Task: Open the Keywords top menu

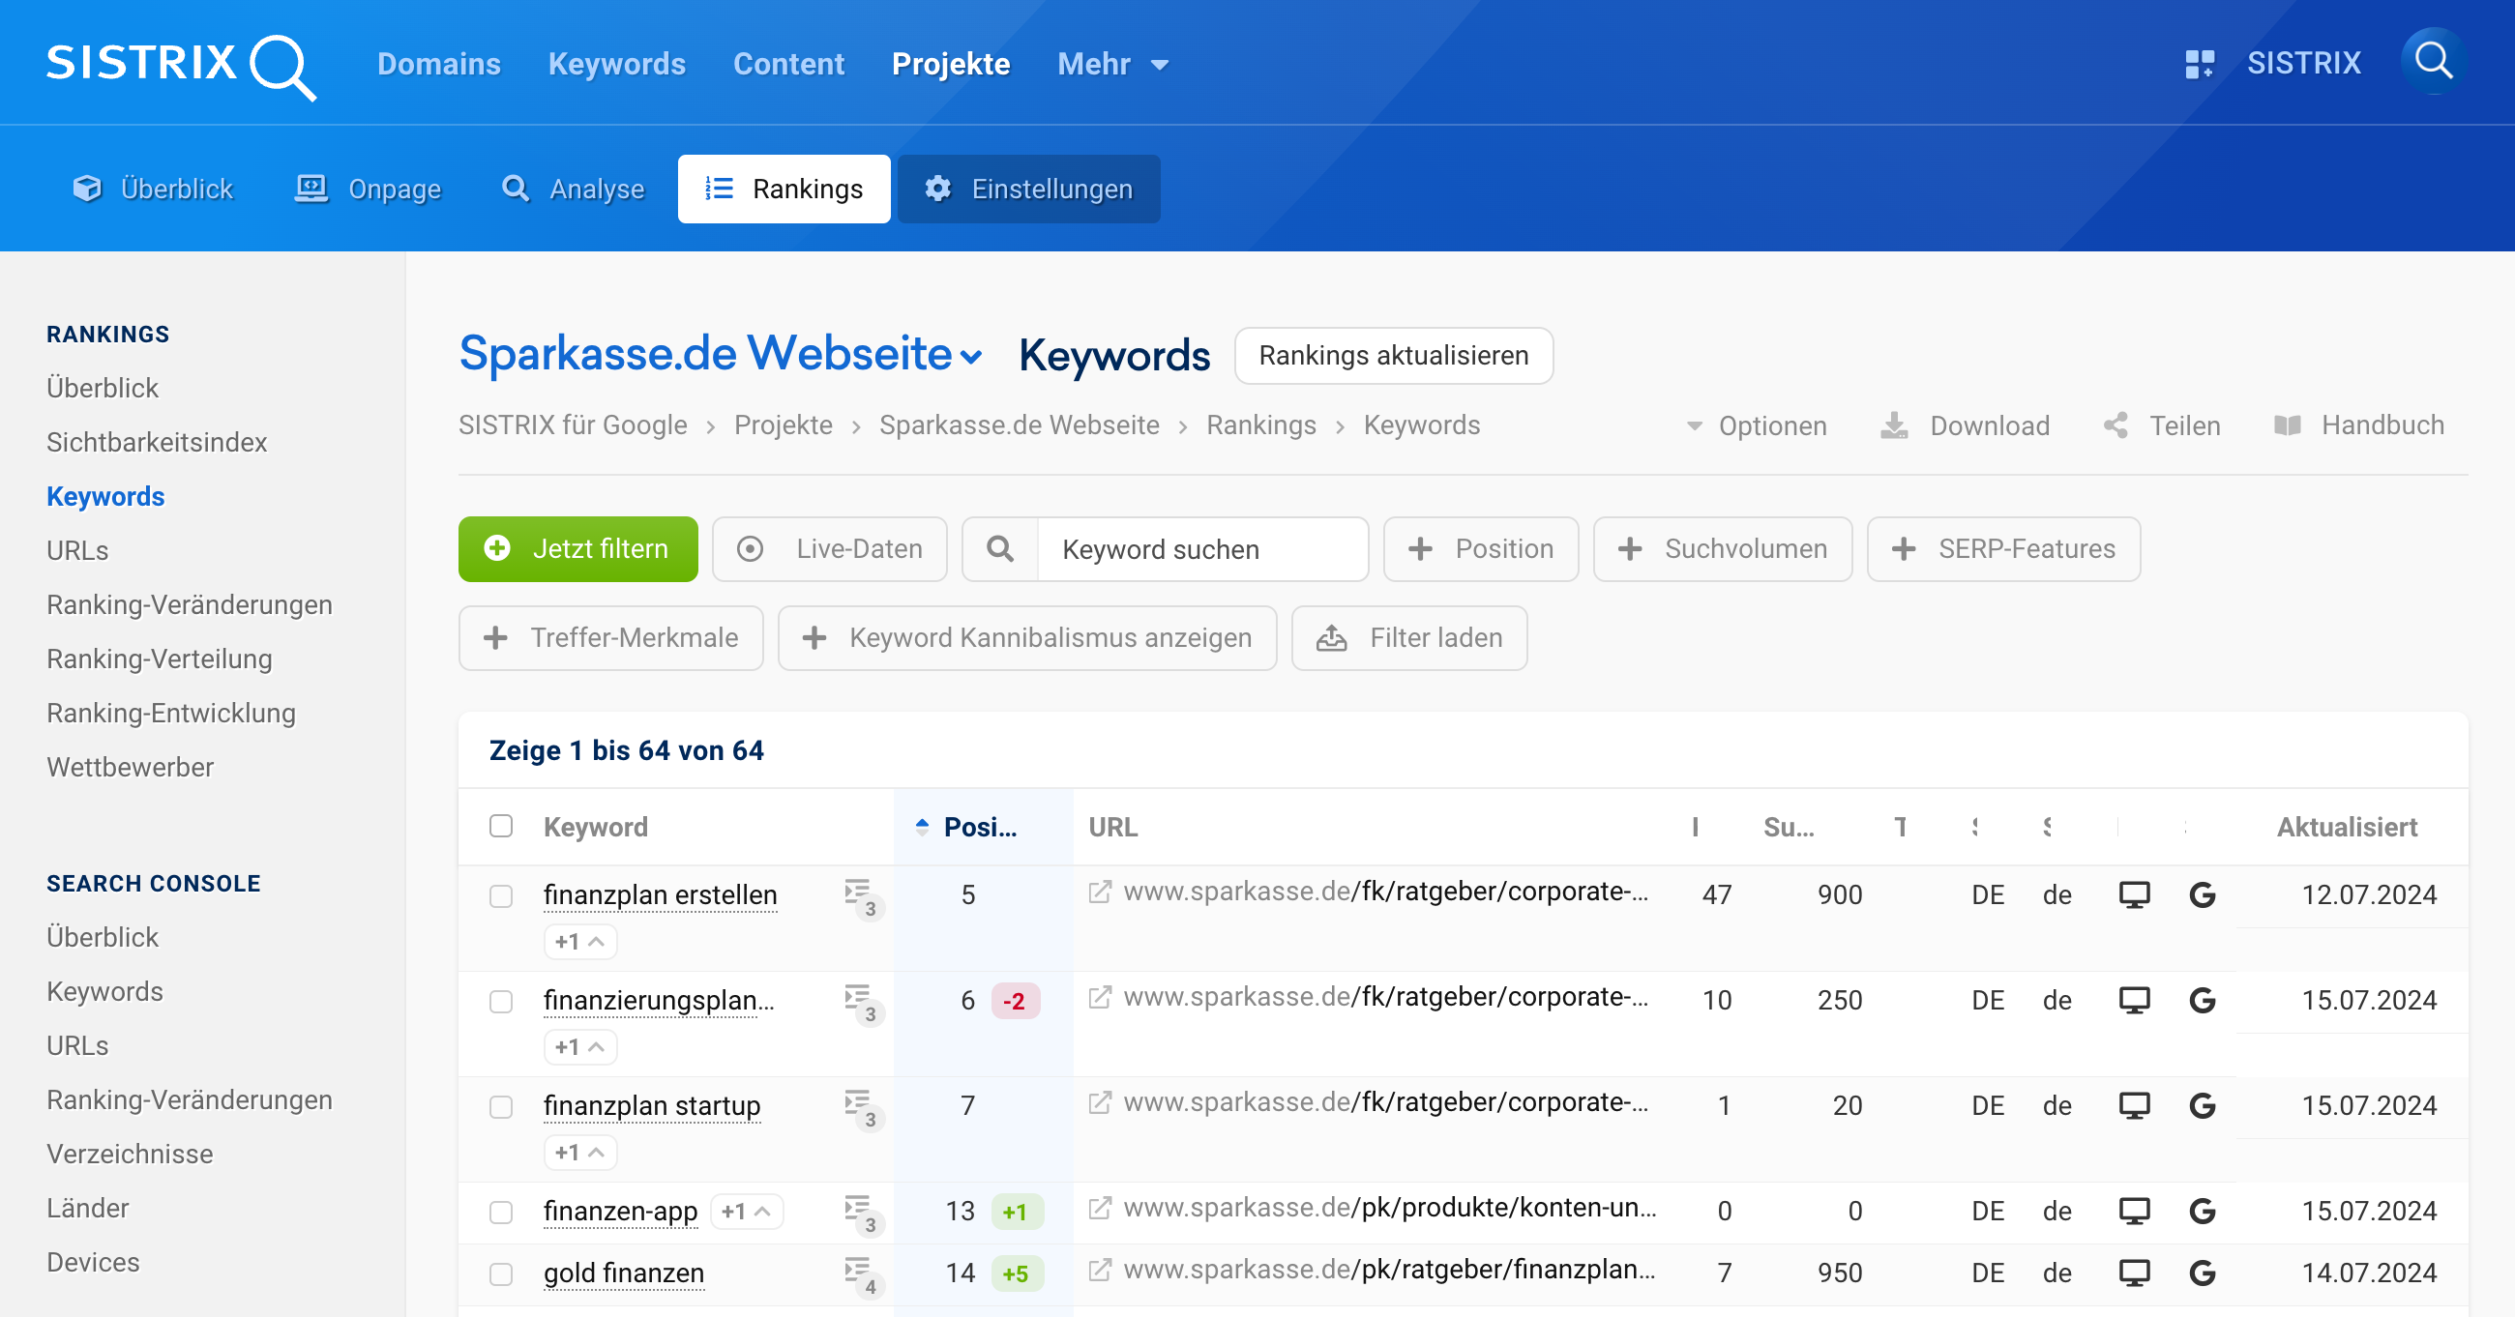Action: click(x=617, y=65)
